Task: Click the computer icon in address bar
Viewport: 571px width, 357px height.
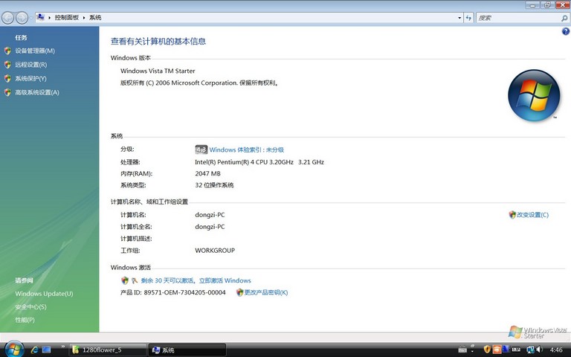Action: (x=41, y=17)
